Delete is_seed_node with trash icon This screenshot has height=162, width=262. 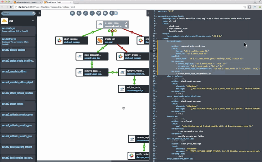click(126, 26)
